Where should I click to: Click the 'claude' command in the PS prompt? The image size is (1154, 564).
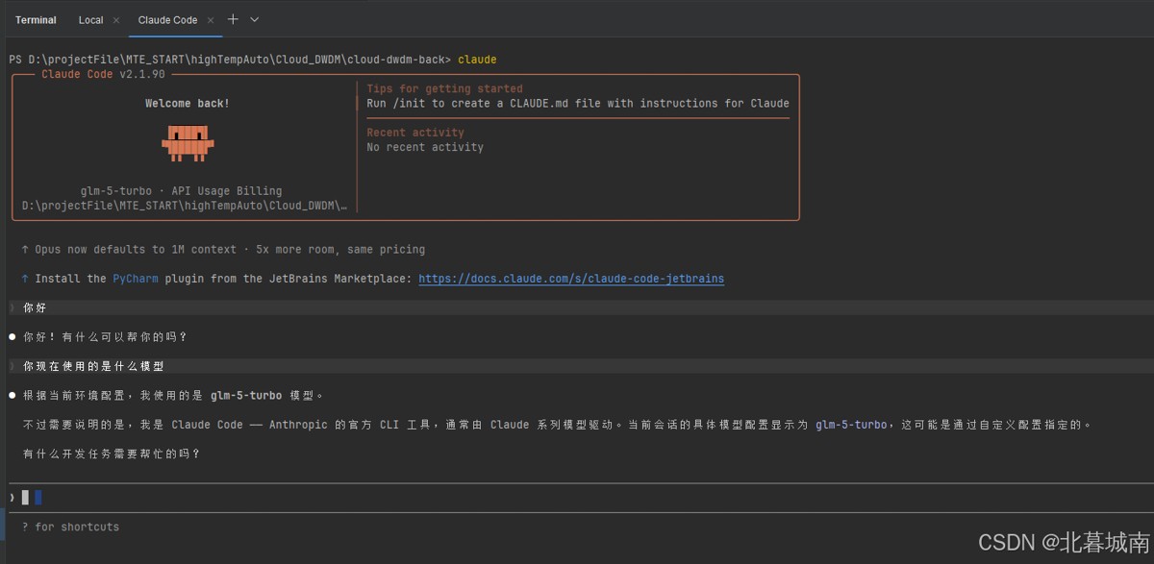tap(477, 60)
